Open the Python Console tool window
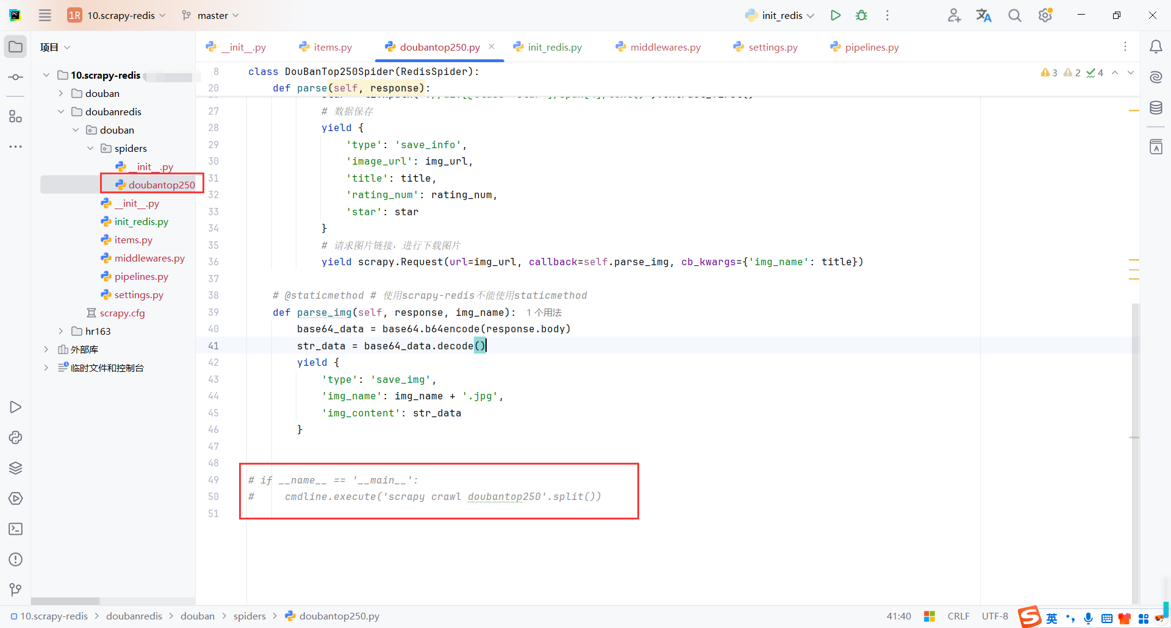 click(16, 438)
